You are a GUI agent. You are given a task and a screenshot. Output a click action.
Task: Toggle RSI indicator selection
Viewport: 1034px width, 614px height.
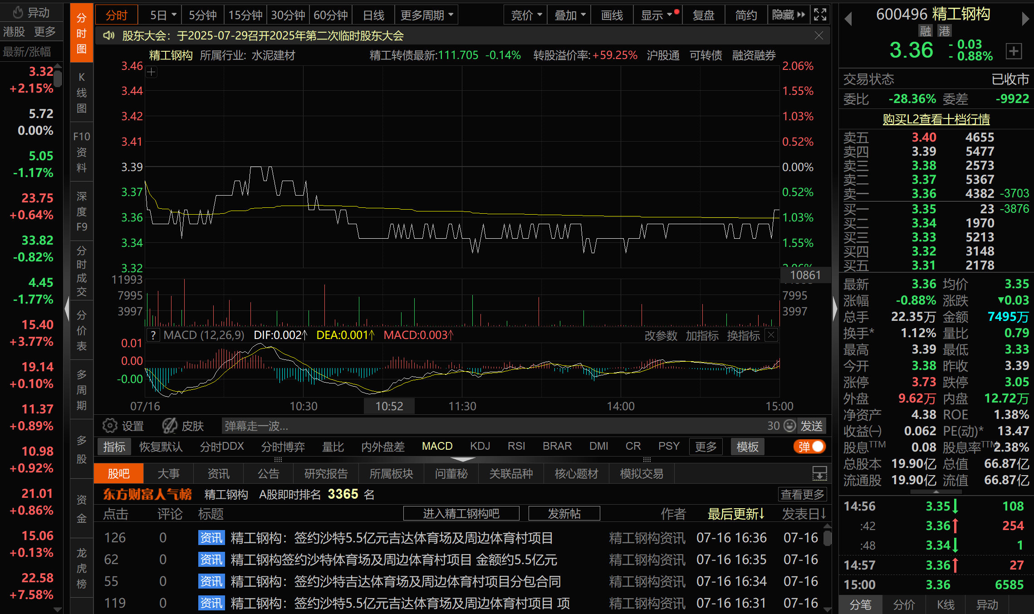[516, 446]
